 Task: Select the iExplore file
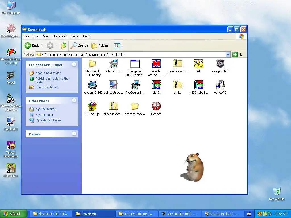tap(156, 106)
